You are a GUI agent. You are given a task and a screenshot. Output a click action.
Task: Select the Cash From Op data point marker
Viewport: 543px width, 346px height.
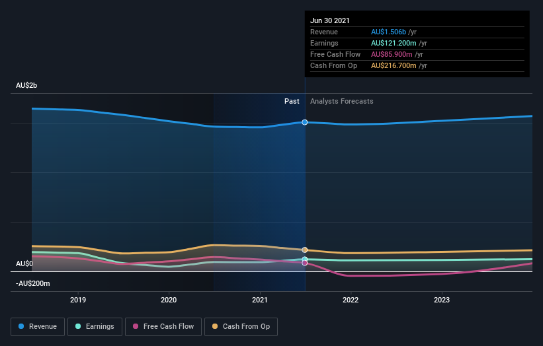pos(305,250)
